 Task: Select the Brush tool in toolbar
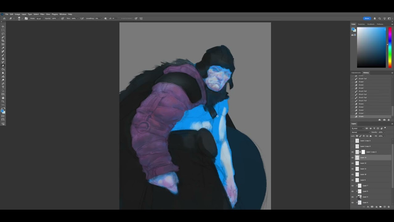pyautogui.click(x=3, y=55)
